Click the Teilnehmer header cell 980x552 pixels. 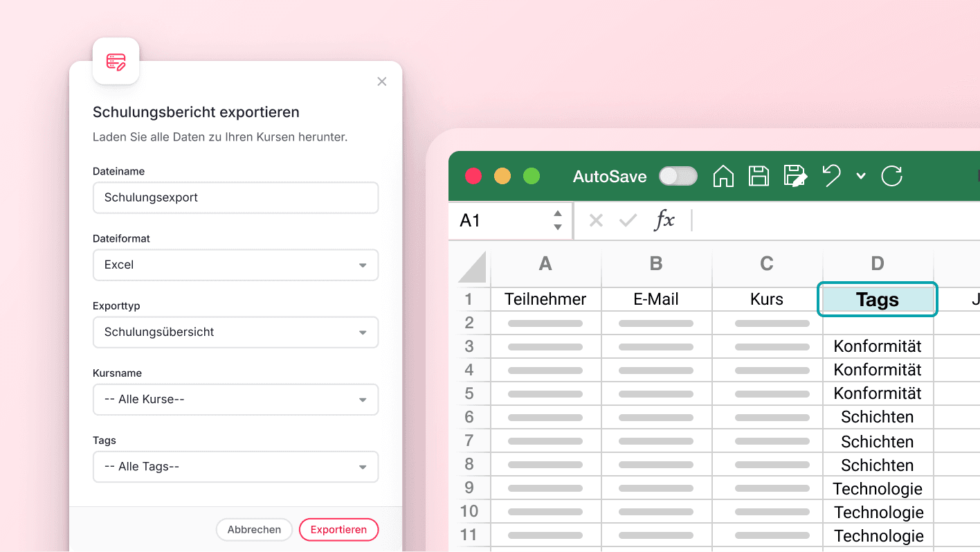pos(545,299)
